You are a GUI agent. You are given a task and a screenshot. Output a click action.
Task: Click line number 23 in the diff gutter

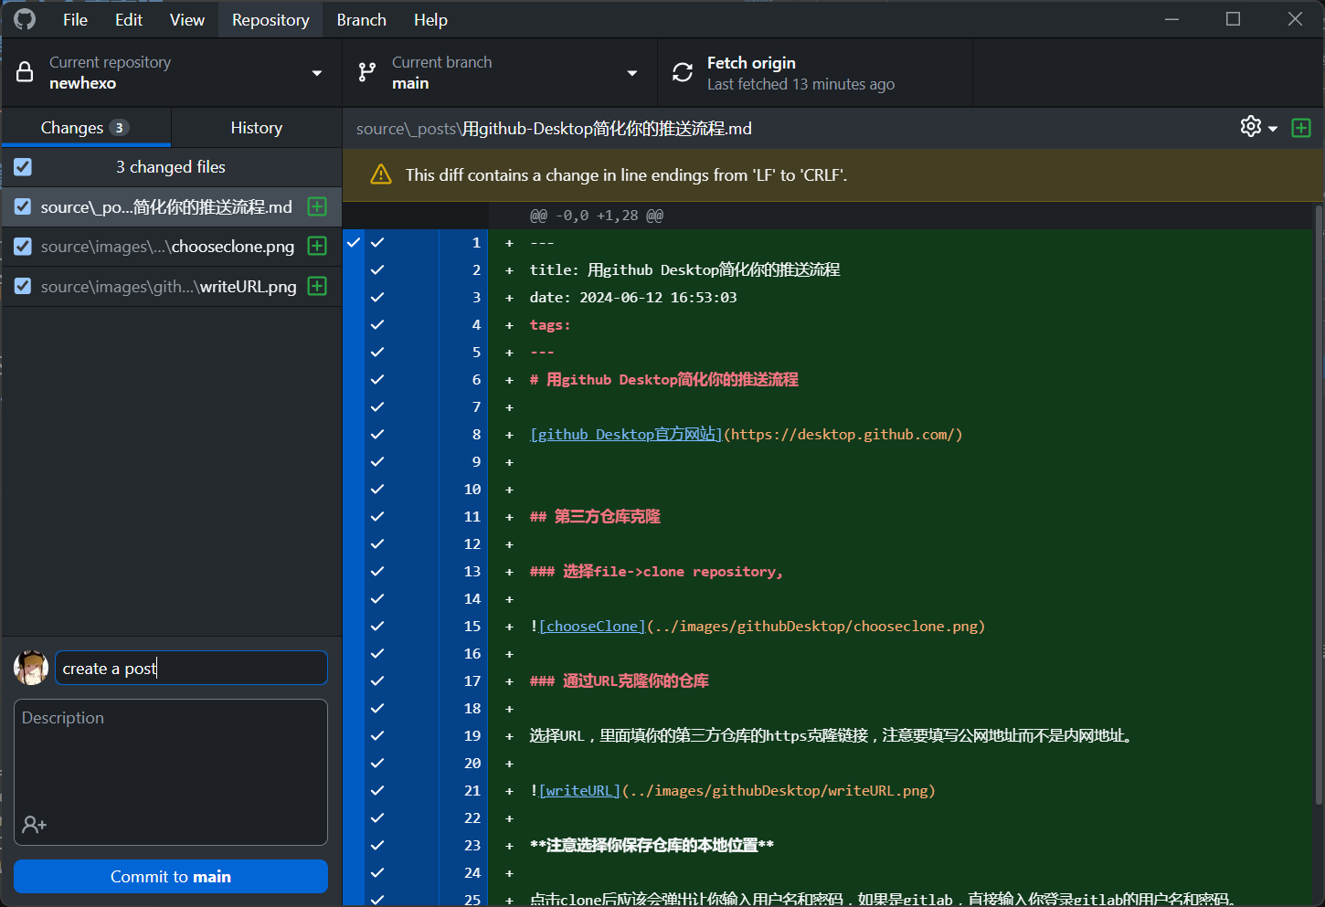pyautogui.click(x=472, y=845)
